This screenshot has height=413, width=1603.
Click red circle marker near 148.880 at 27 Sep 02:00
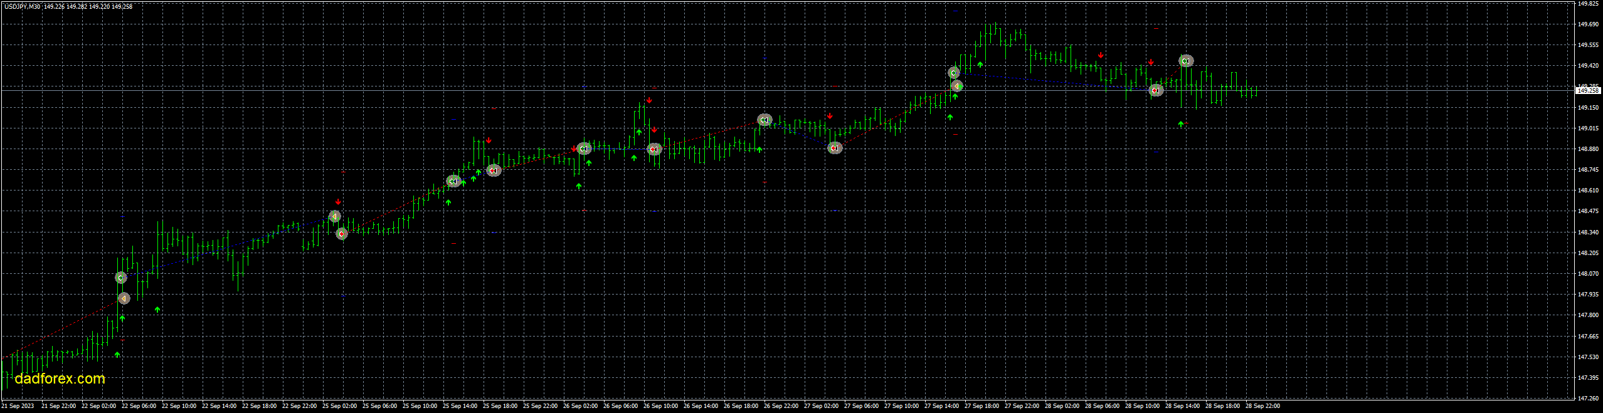tap(834, 149)
